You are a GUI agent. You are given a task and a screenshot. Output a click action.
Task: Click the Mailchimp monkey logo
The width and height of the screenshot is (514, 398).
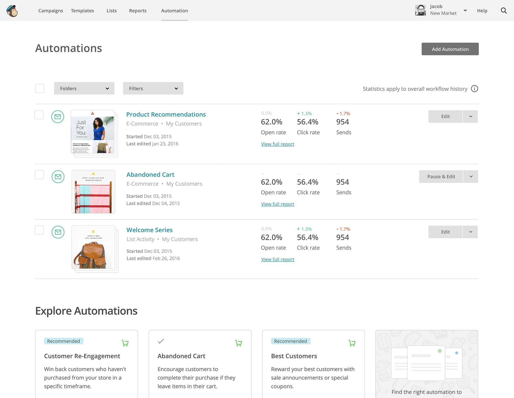(12, 11)
